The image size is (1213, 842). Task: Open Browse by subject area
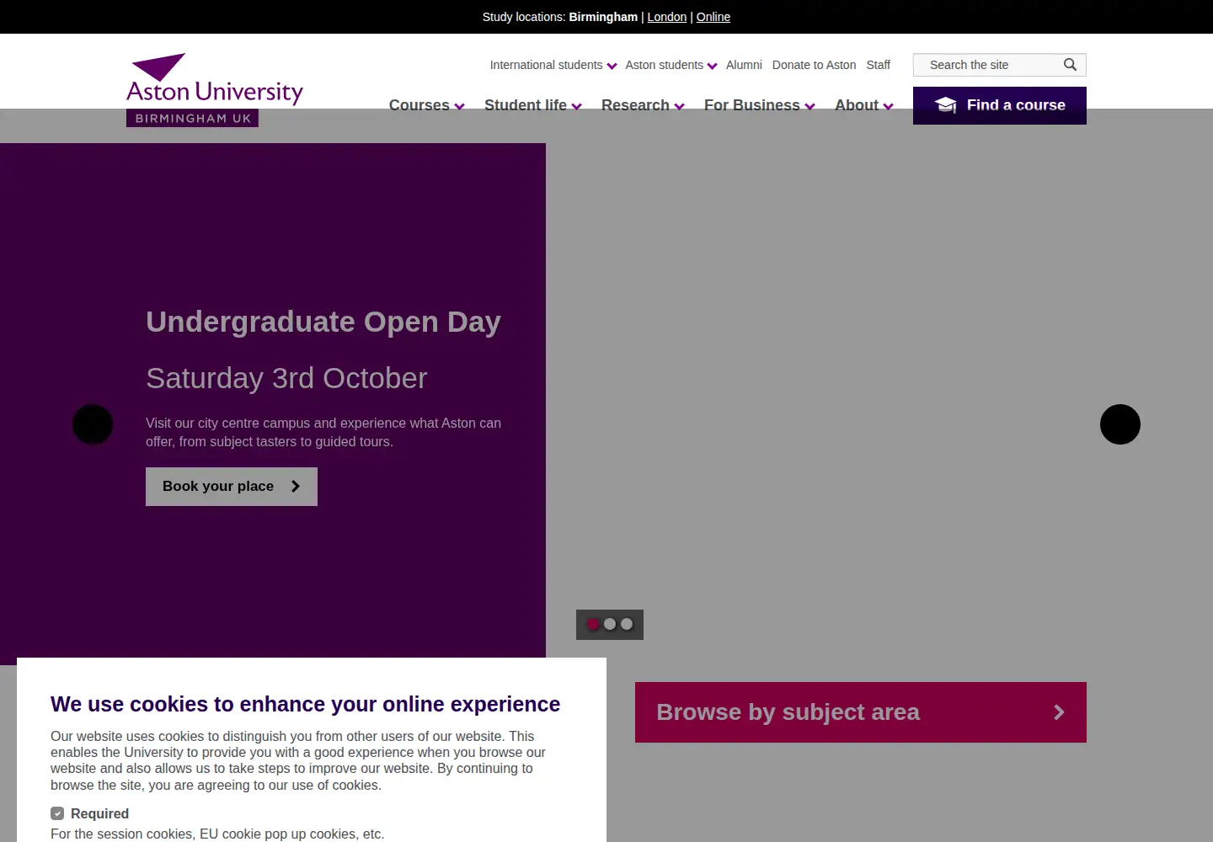click(861, 712)
